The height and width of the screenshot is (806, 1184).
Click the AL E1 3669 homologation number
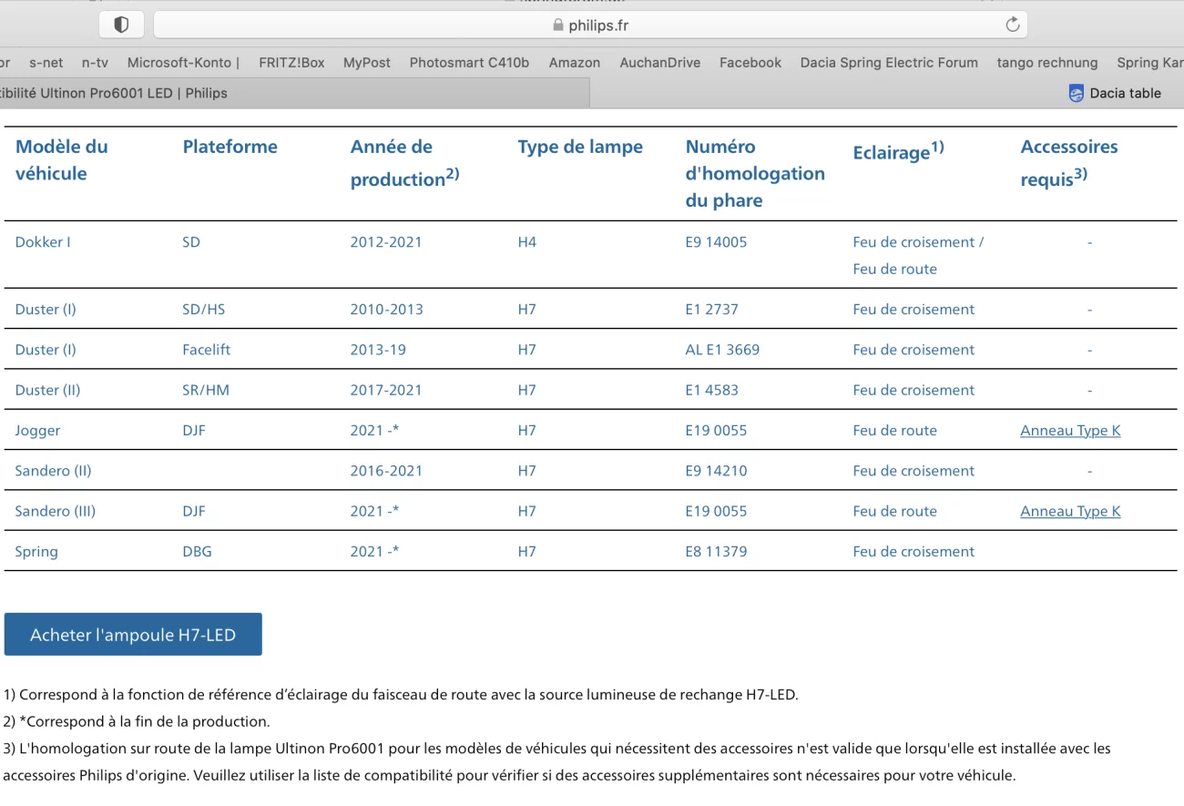(722, 350)
